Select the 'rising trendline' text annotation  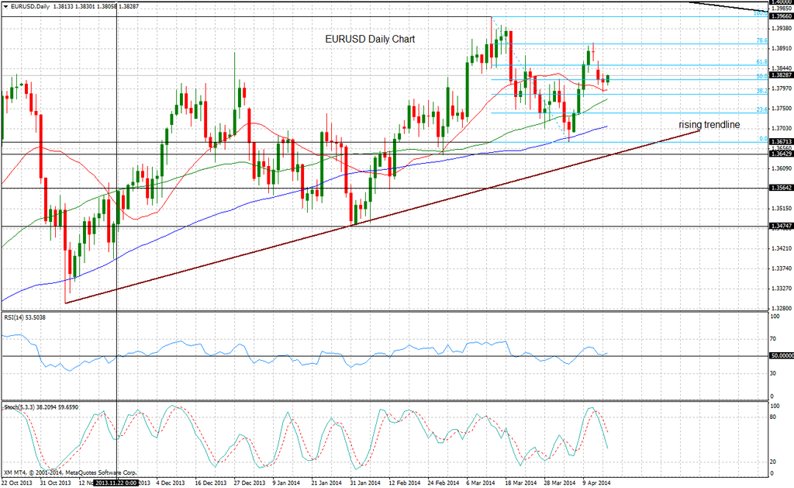click(x=709, y=124)
